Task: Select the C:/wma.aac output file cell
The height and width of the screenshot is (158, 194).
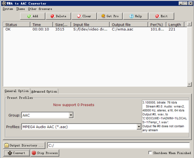Action: [123, 29]
